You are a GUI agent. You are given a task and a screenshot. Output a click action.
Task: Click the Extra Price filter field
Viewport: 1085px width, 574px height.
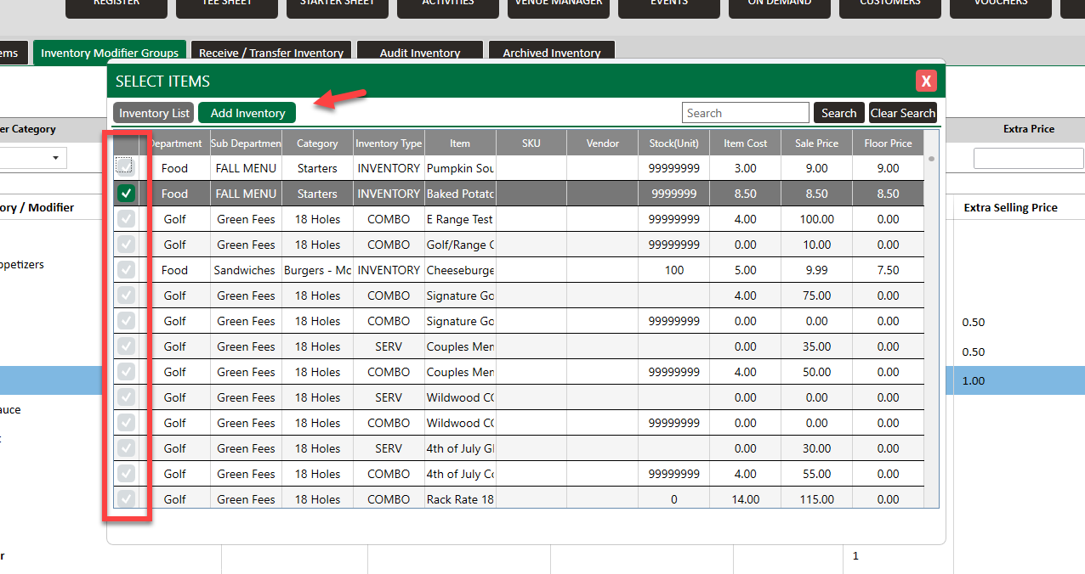[1028, 159]
